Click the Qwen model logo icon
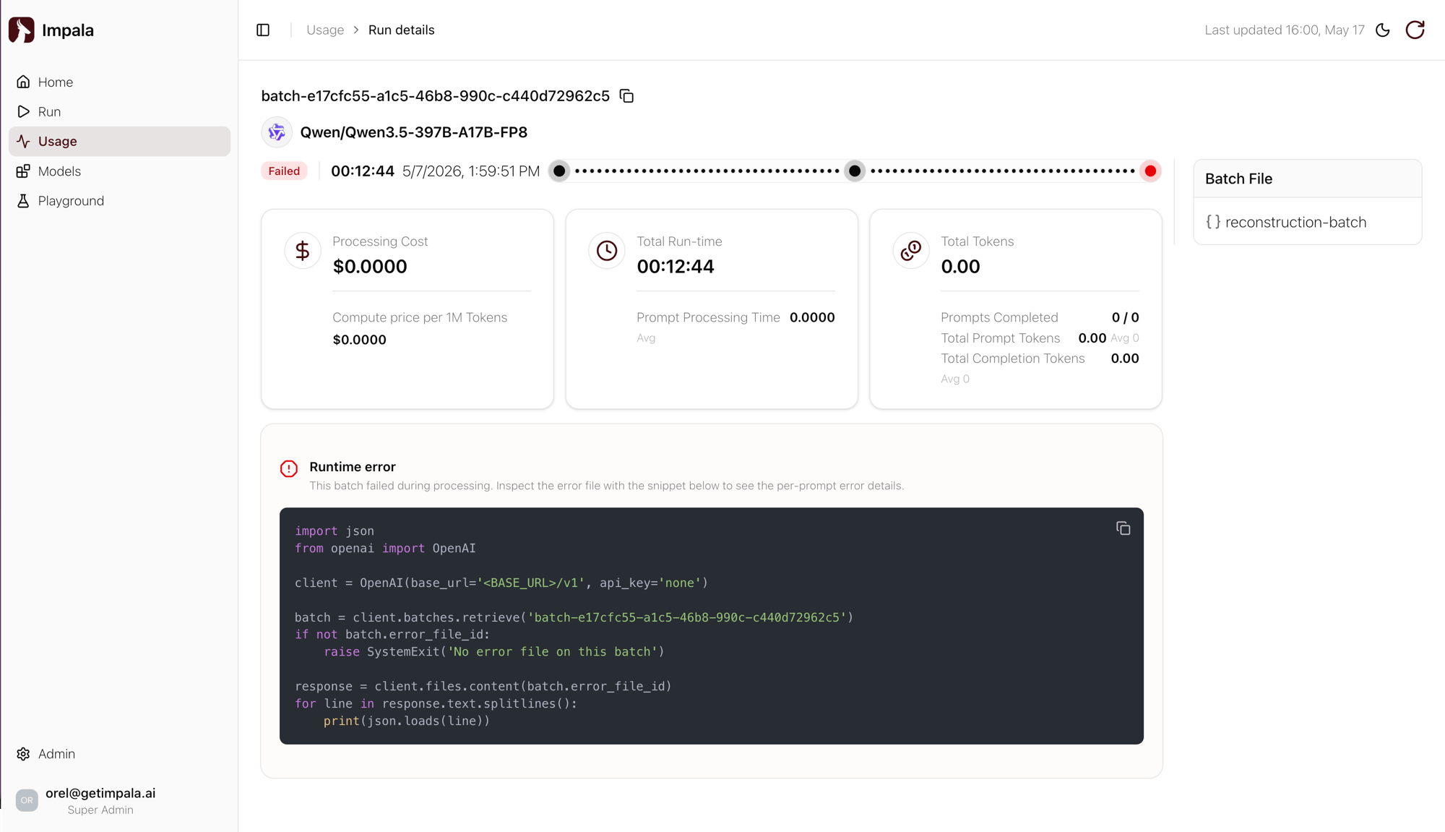 [277, 132]
